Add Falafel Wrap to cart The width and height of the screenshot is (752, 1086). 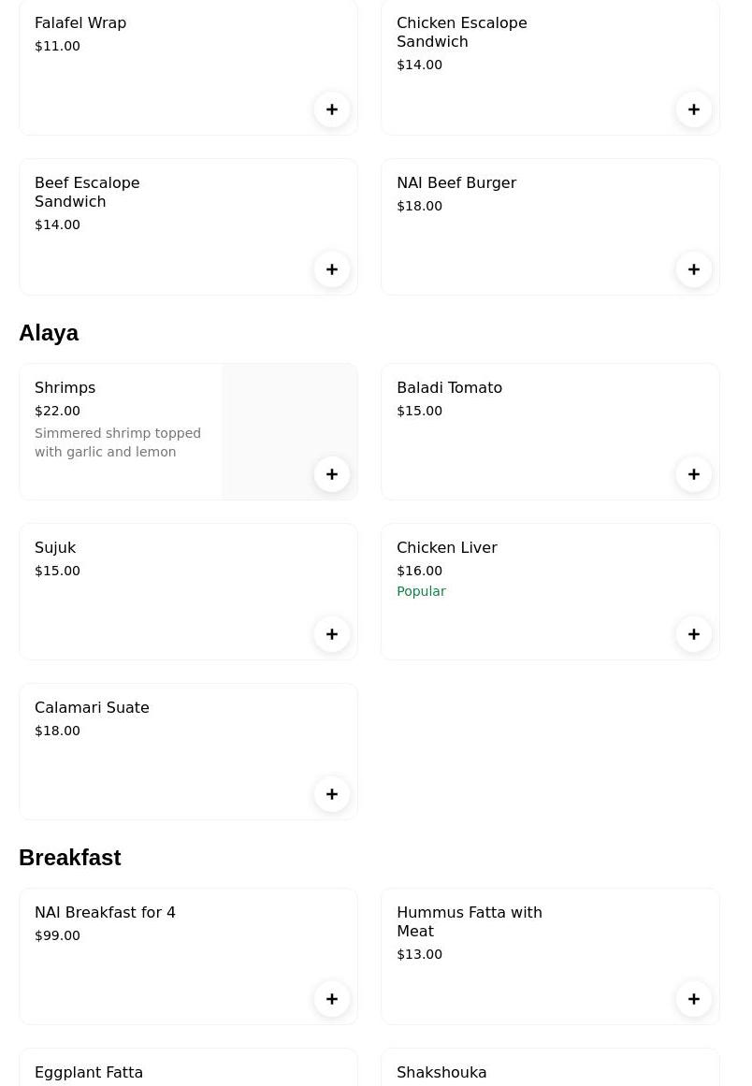point(332,109)
